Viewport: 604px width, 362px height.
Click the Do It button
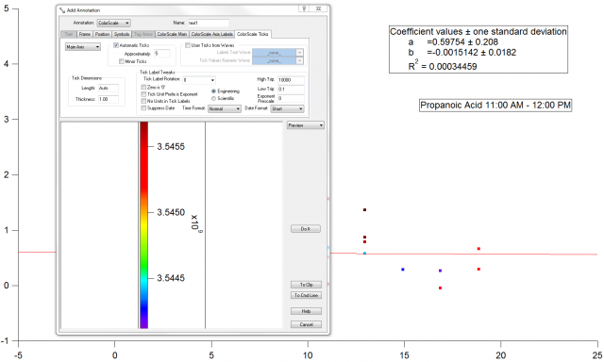(306, 229)
